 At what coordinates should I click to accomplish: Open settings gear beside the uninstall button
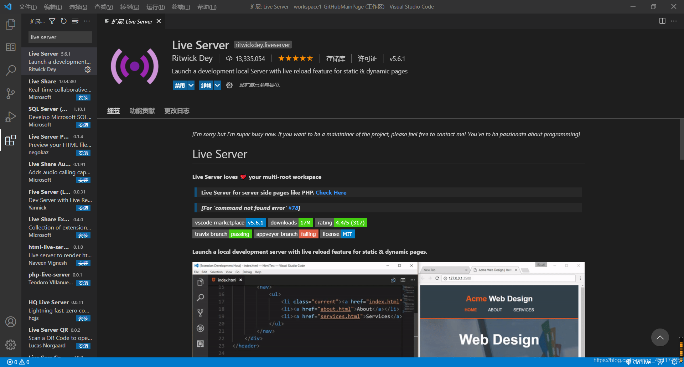pos(229,85)
